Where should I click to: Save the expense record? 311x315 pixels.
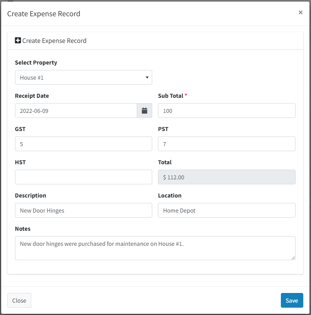(x=292, y=300)
